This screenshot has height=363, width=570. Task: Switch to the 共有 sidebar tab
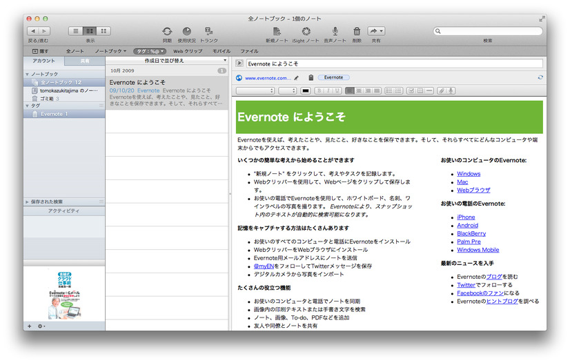[85, 61]
